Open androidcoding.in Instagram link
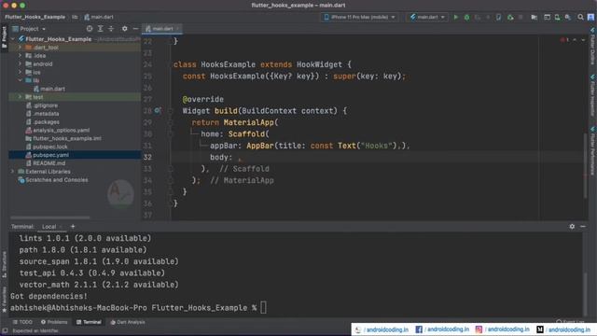597x336 pixels. 502,329
